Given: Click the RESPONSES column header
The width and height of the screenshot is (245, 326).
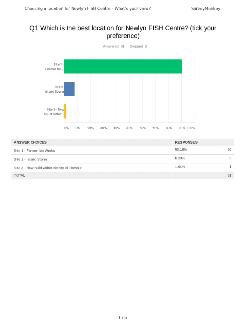Looking at the screenshot, I should (x=186, y=142).
